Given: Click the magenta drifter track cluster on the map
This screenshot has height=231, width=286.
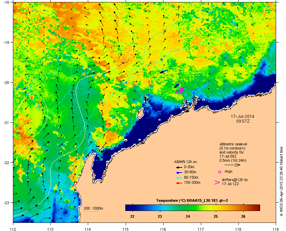Looking at the screenshot, I should pos(180,90).
